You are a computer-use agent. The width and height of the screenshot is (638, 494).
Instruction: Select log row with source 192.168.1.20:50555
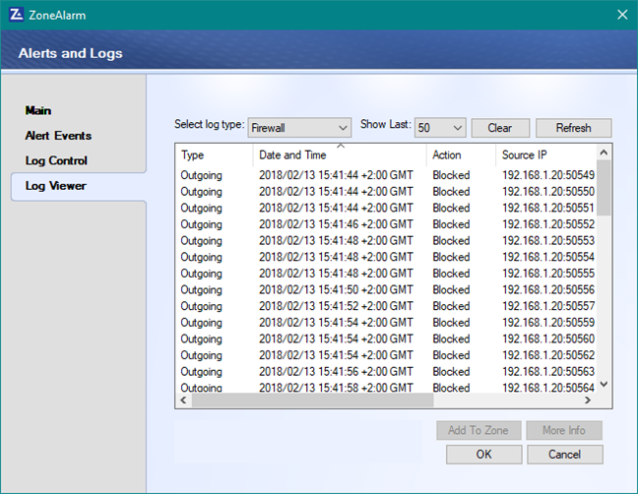[x=387, y=274]
